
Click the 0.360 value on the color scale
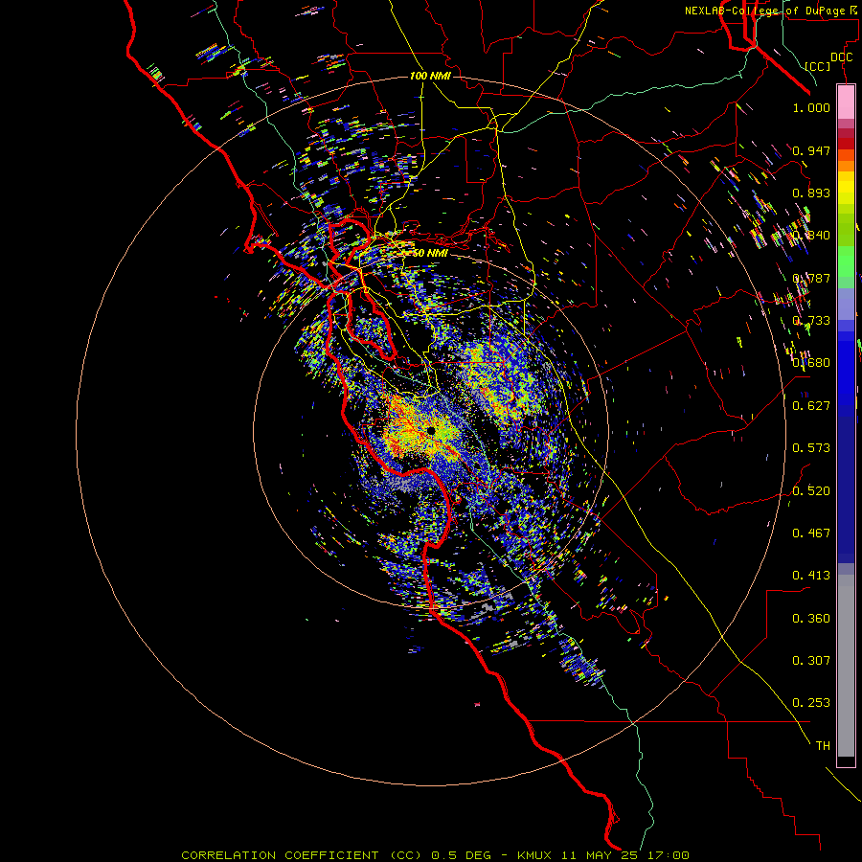811,619
